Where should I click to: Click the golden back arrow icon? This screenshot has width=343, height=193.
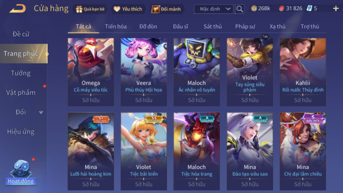click(x=18, y=9)
